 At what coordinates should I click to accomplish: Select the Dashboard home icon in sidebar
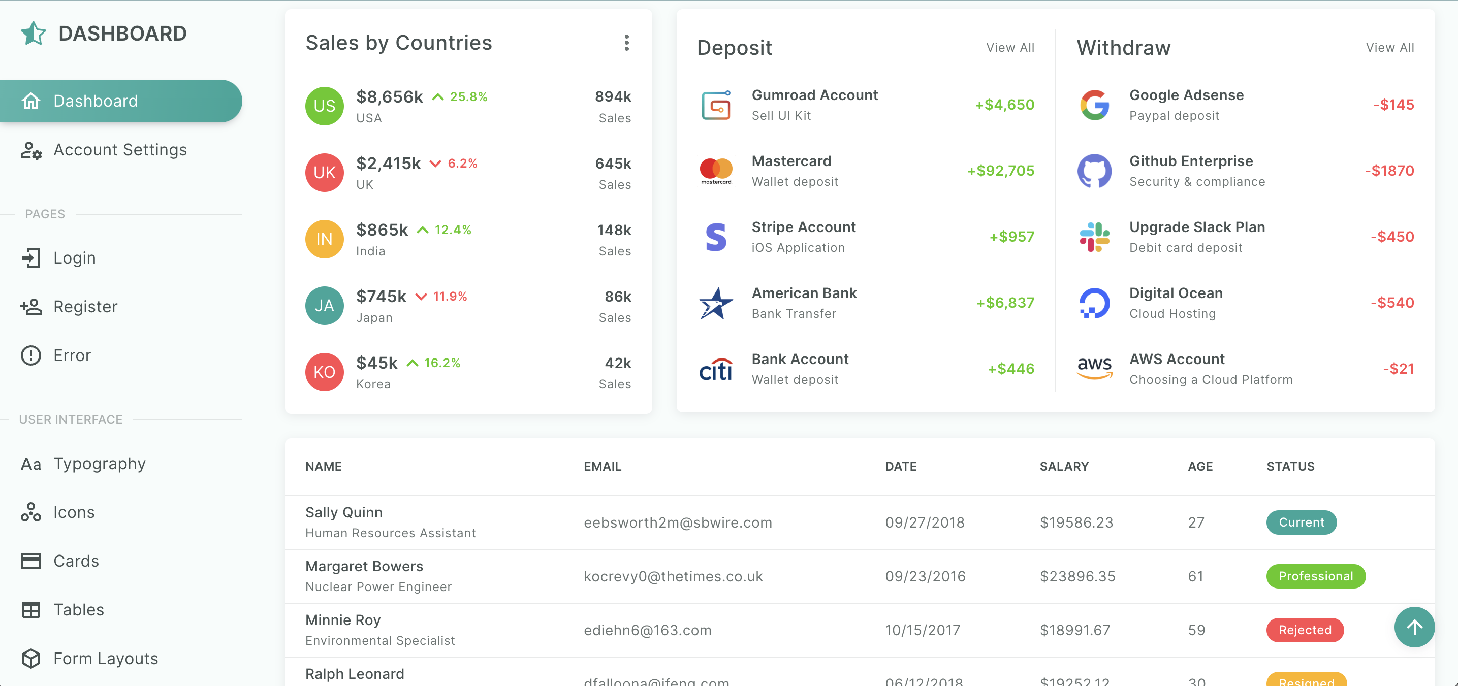[x=31, y=101]
